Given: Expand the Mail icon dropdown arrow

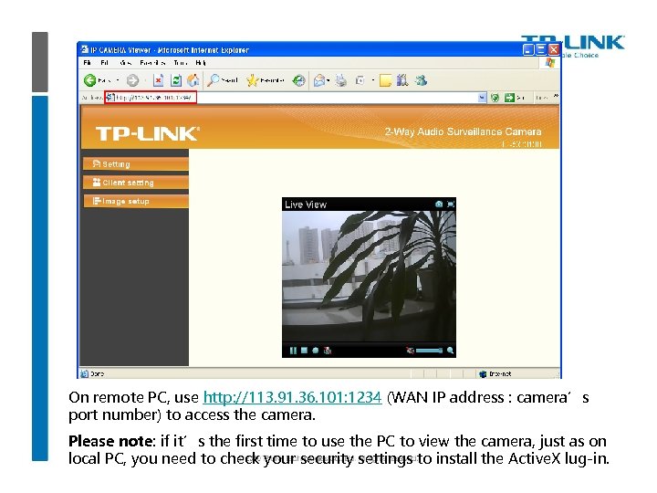Looking at the screenshot, I should tap(328, 80).
